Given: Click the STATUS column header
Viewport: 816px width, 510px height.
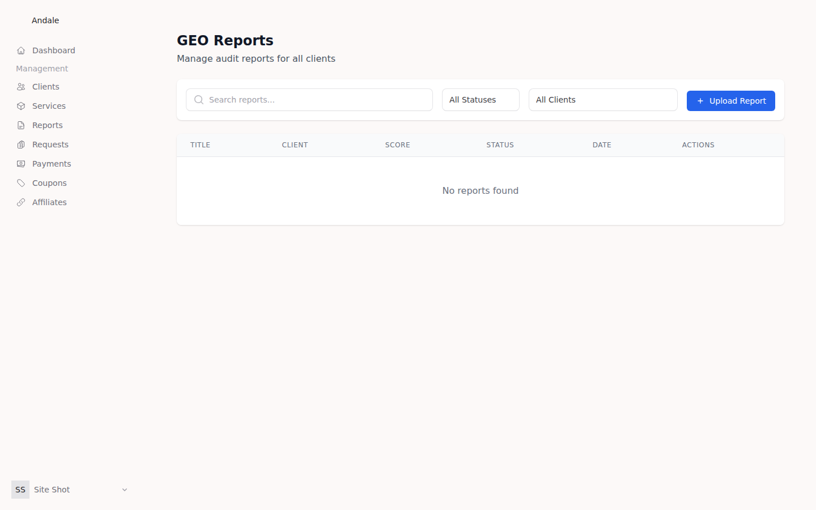Looking at the screenshot, I should tap(500, 145).
